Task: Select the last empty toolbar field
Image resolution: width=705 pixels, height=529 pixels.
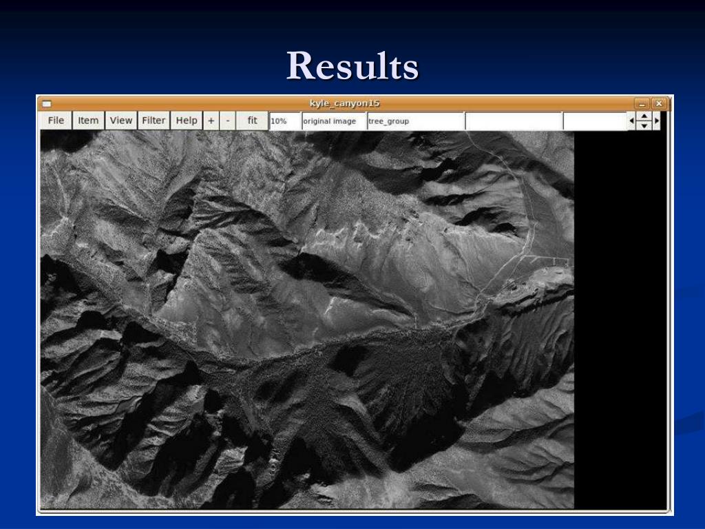Action: click(595, 121)
